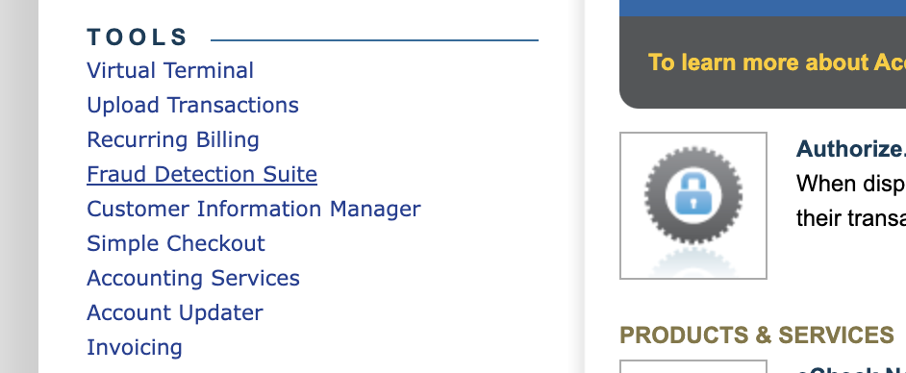Open the Virtual Terminal tool
906x373 pixels.
pyautogui.click(x=170, y=70)
